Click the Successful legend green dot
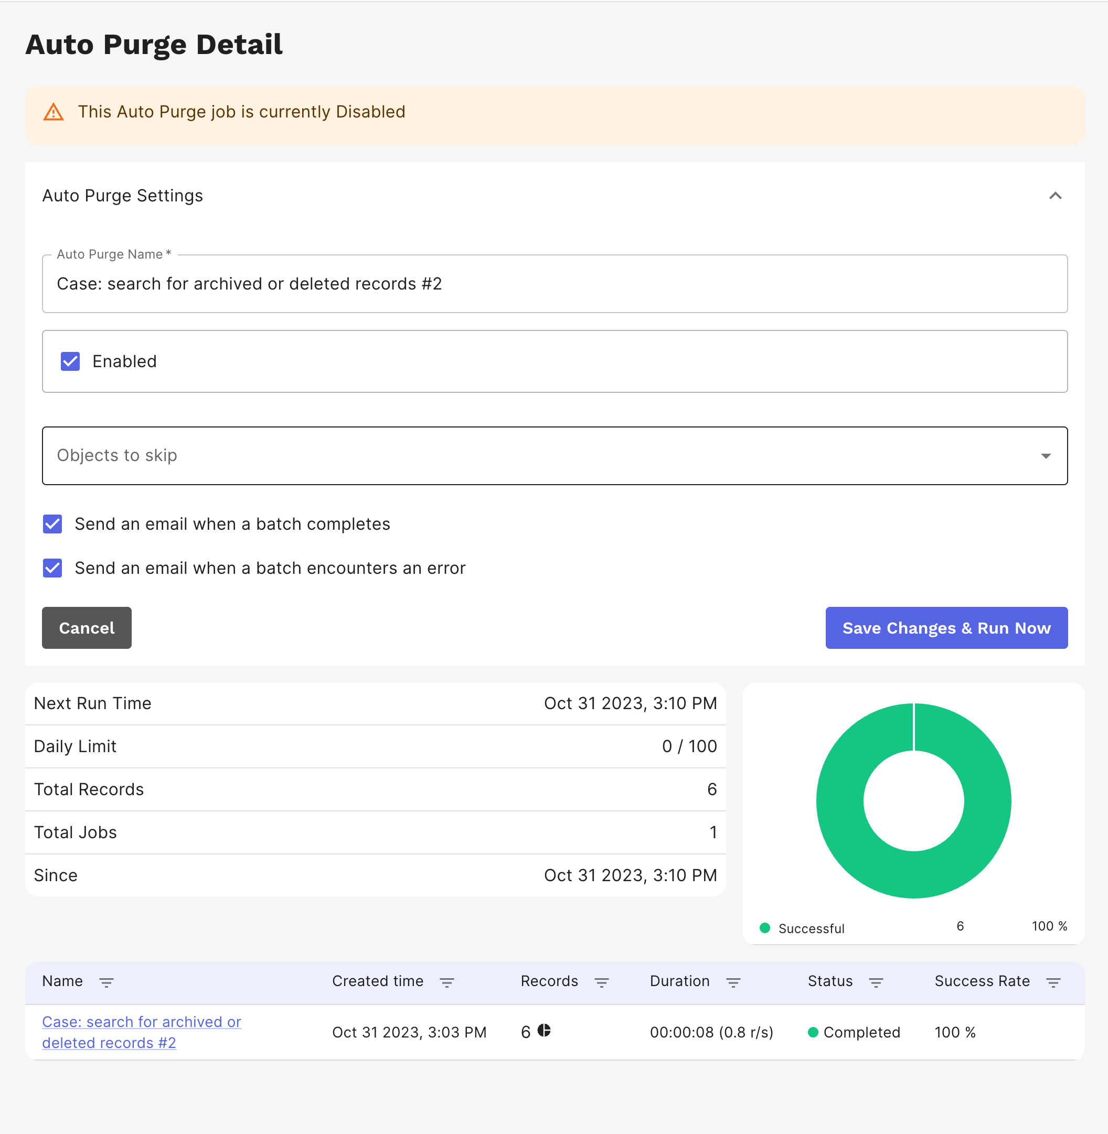Screen dimensions: 1108x1134 (x=765, y=927)
